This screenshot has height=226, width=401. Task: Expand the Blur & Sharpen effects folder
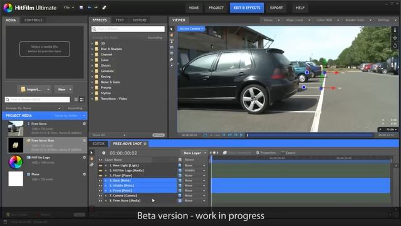tap(92, 49)
